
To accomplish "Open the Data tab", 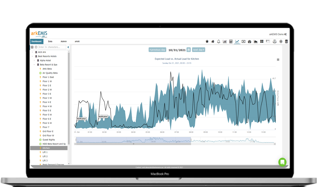I will point(50,41).
